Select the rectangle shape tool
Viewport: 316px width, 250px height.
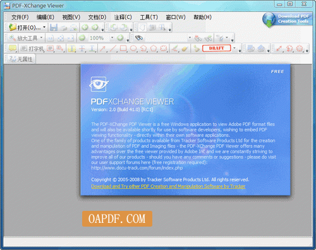[x=123, y=49]
